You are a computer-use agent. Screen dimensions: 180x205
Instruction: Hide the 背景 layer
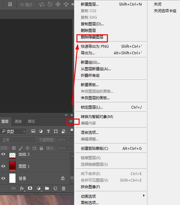pyautogui.click(x=3, y=178)
